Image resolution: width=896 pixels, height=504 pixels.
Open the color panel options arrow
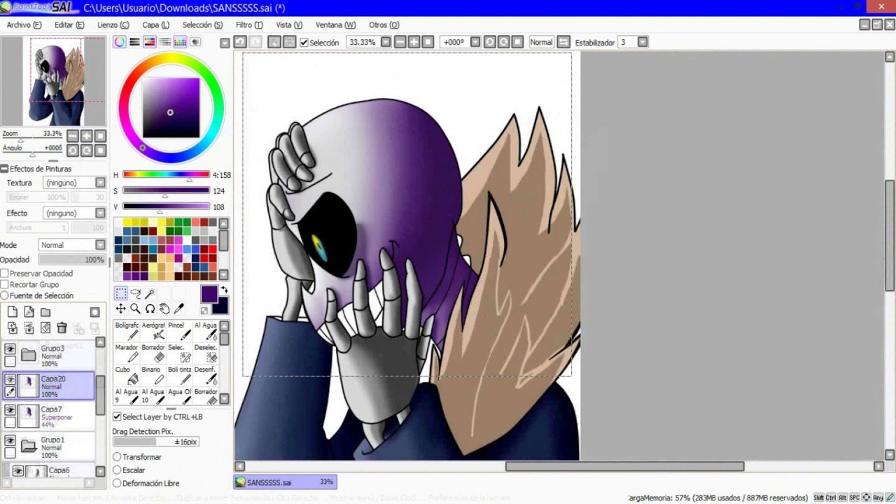(x=225, y=43)
